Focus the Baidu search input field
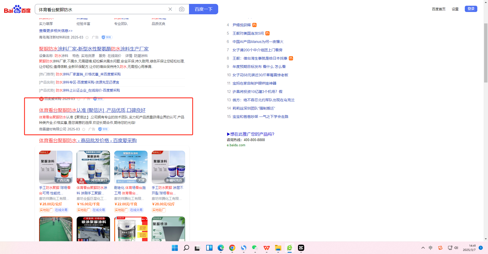This screenshot has height=254, width=488. click(102, 9)
